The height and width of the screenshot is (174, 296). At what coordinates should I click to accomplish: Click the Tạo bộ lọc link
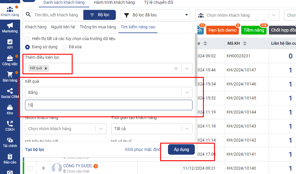click(x=35, y=149)
